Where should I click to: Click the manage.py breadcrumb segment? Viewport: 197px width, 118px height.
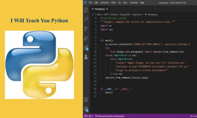[x=151, y=14]
